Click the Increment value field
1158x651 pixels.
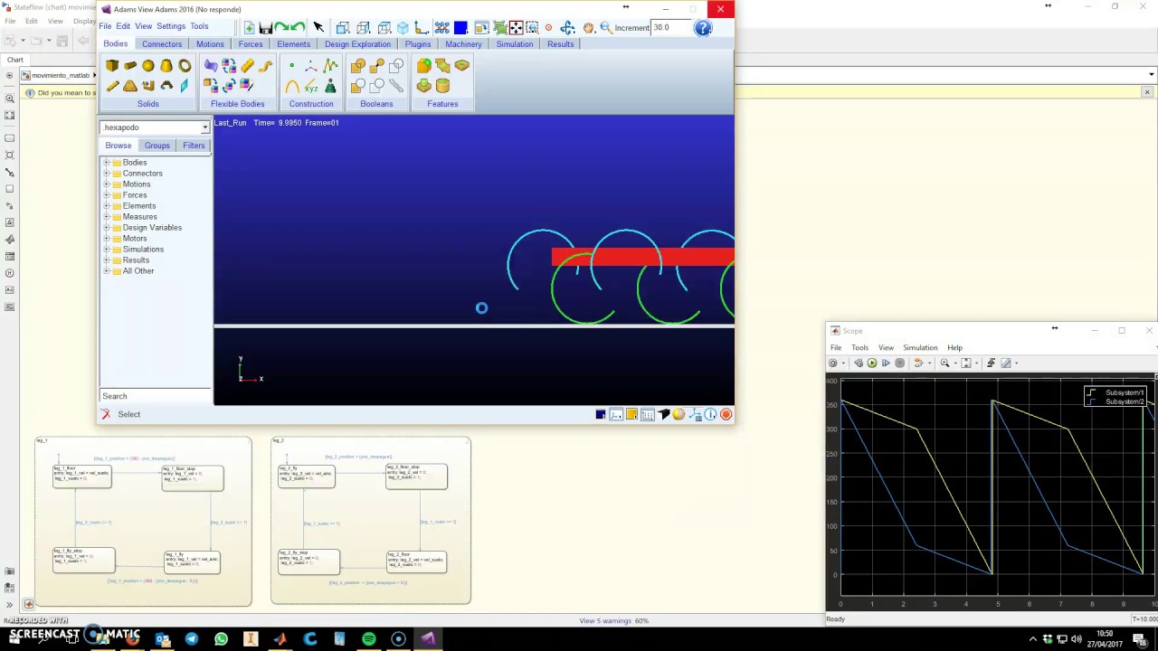[670, 28]
